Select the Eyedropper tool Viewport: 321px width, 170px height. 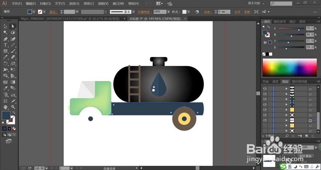coord(5,88)
